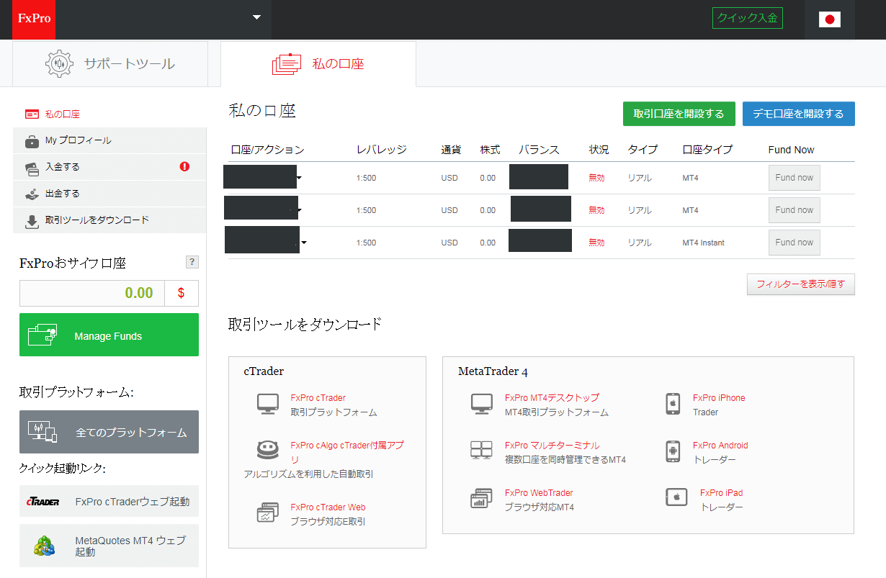Open 取引ツールをダウンロード in the sidebar
This screenshot has width=886, height=578.
point(109,220)
